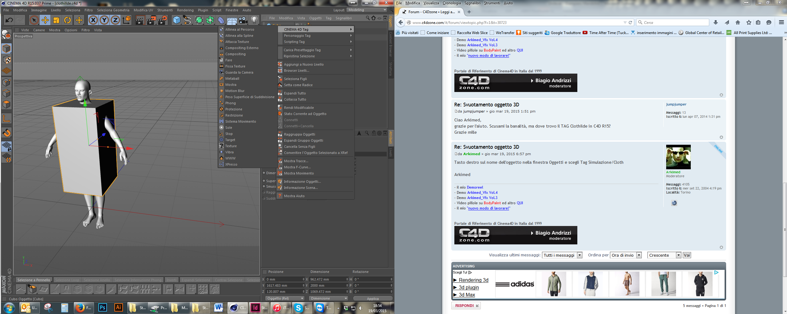Activate the Rotate tool
Screen dimensions: 787x314
tap(67, 20)
